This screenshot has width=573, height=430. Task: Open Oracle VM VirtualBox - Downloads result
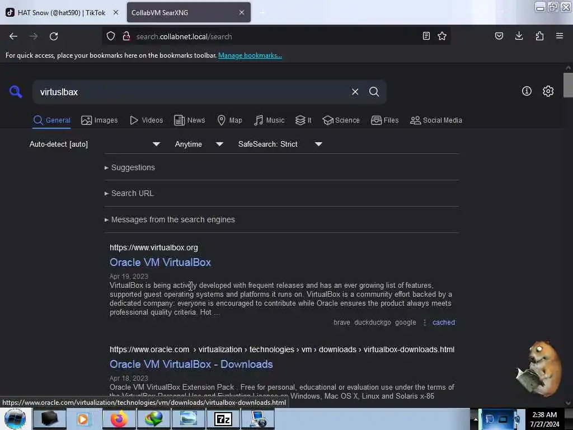pyautogui.click(x=191, y=364)
